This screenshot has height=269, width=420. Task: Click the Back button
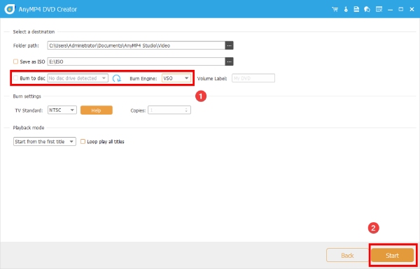[347, 255]
